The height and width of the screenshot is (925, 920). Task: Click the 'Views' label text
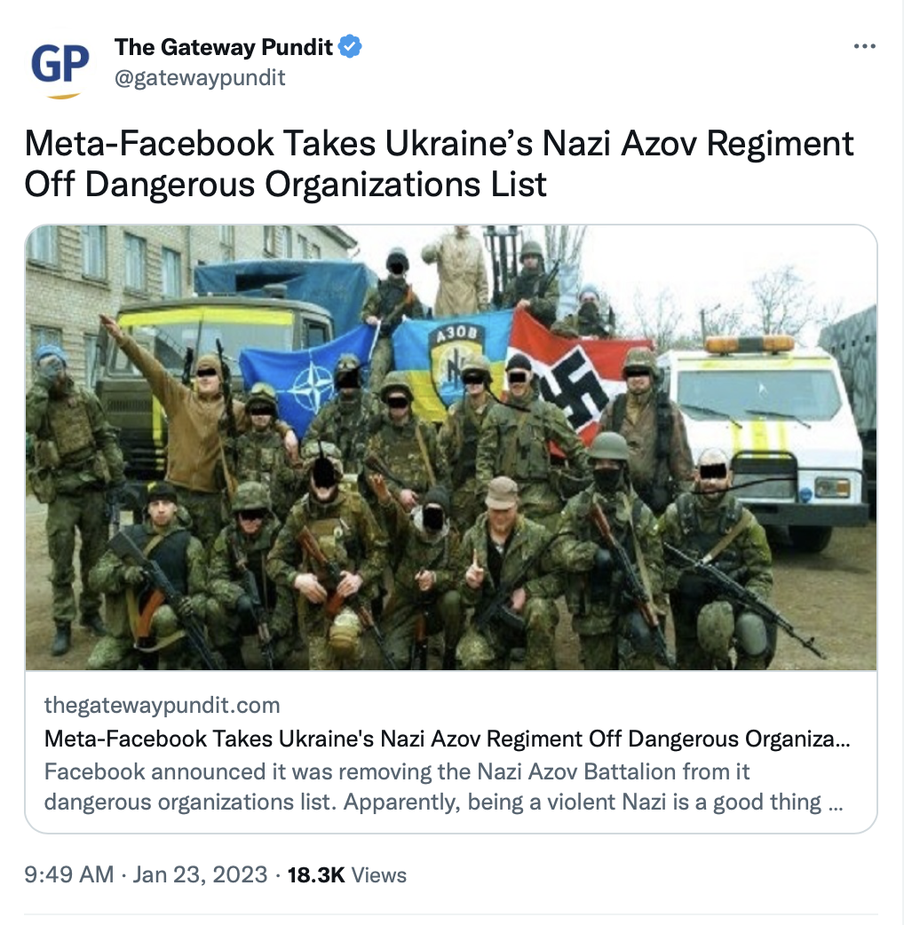[x=379, y=875]
